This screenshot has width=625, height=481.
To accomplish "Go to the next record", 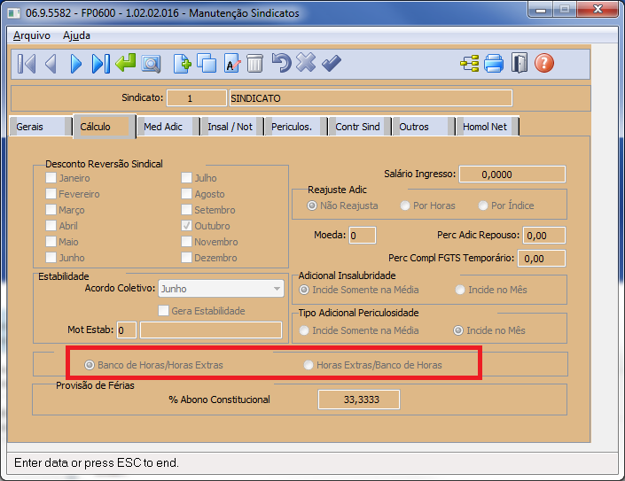I will (x=75, y=64).
